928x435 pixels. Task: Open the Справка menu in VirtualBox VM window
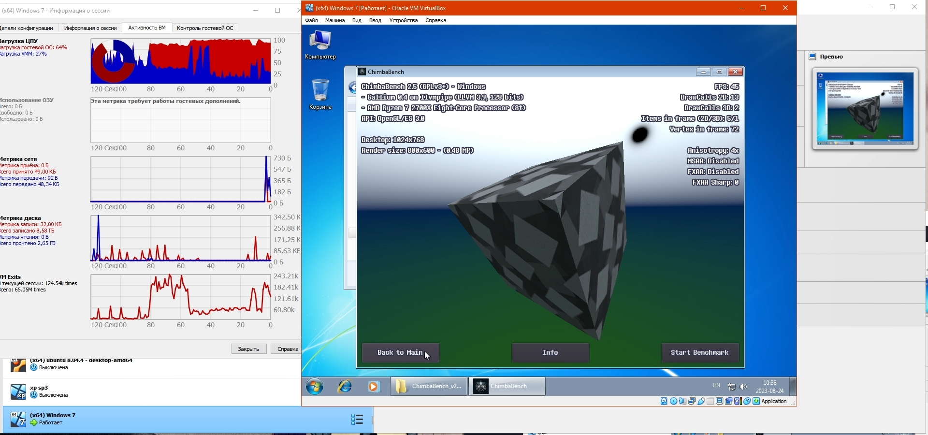click(x=435, y=20)
